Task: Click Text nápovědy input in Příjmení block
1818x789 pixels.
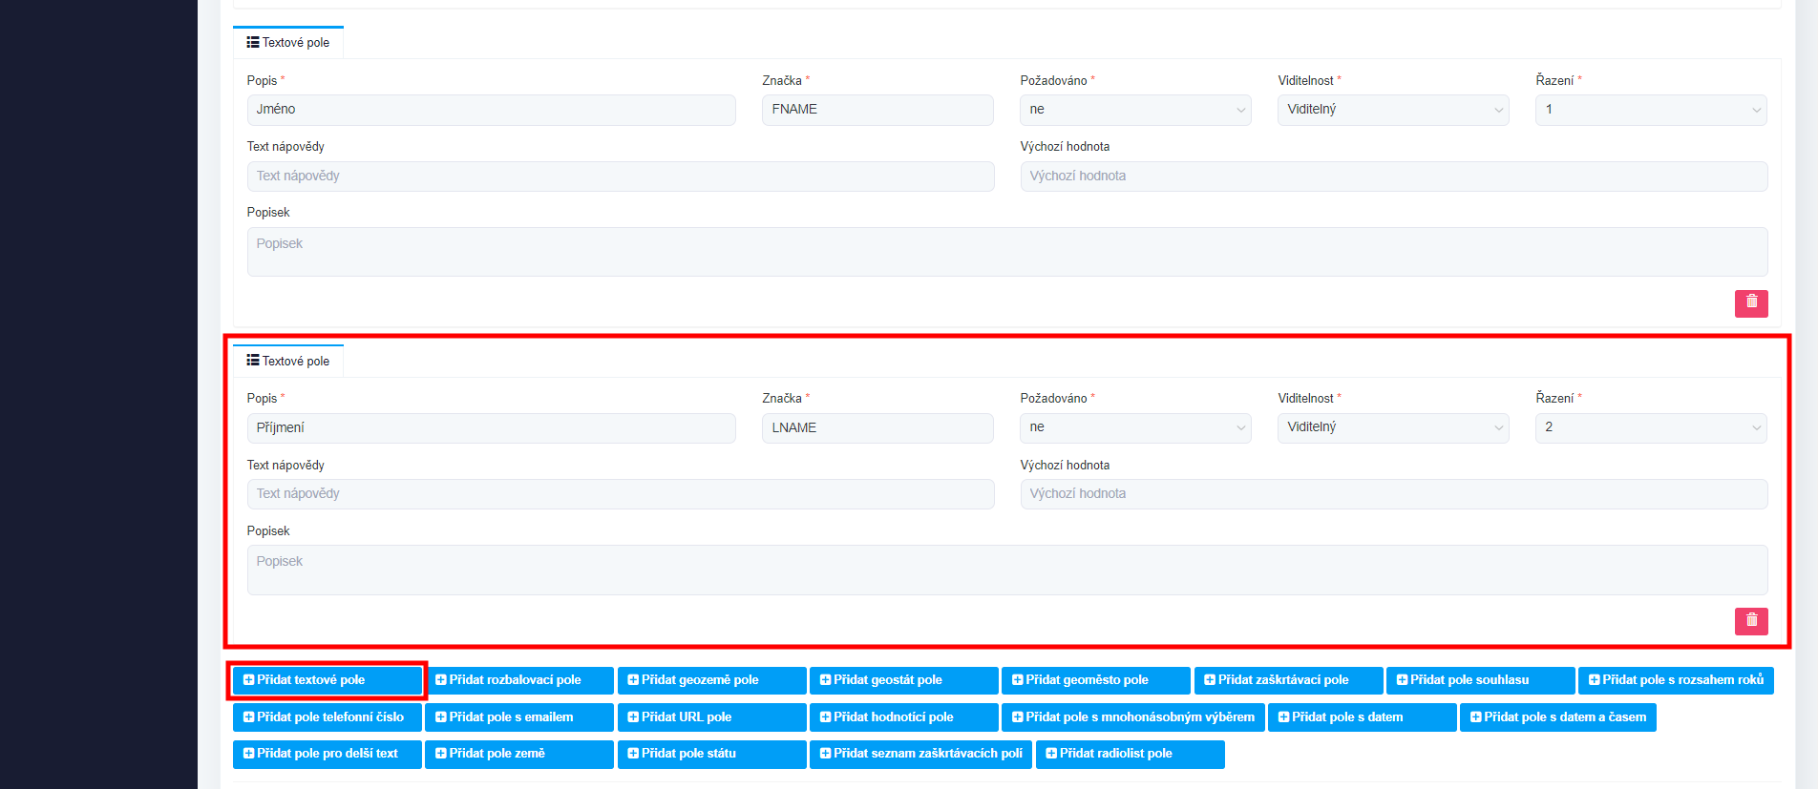Action: tap(621, 494)
